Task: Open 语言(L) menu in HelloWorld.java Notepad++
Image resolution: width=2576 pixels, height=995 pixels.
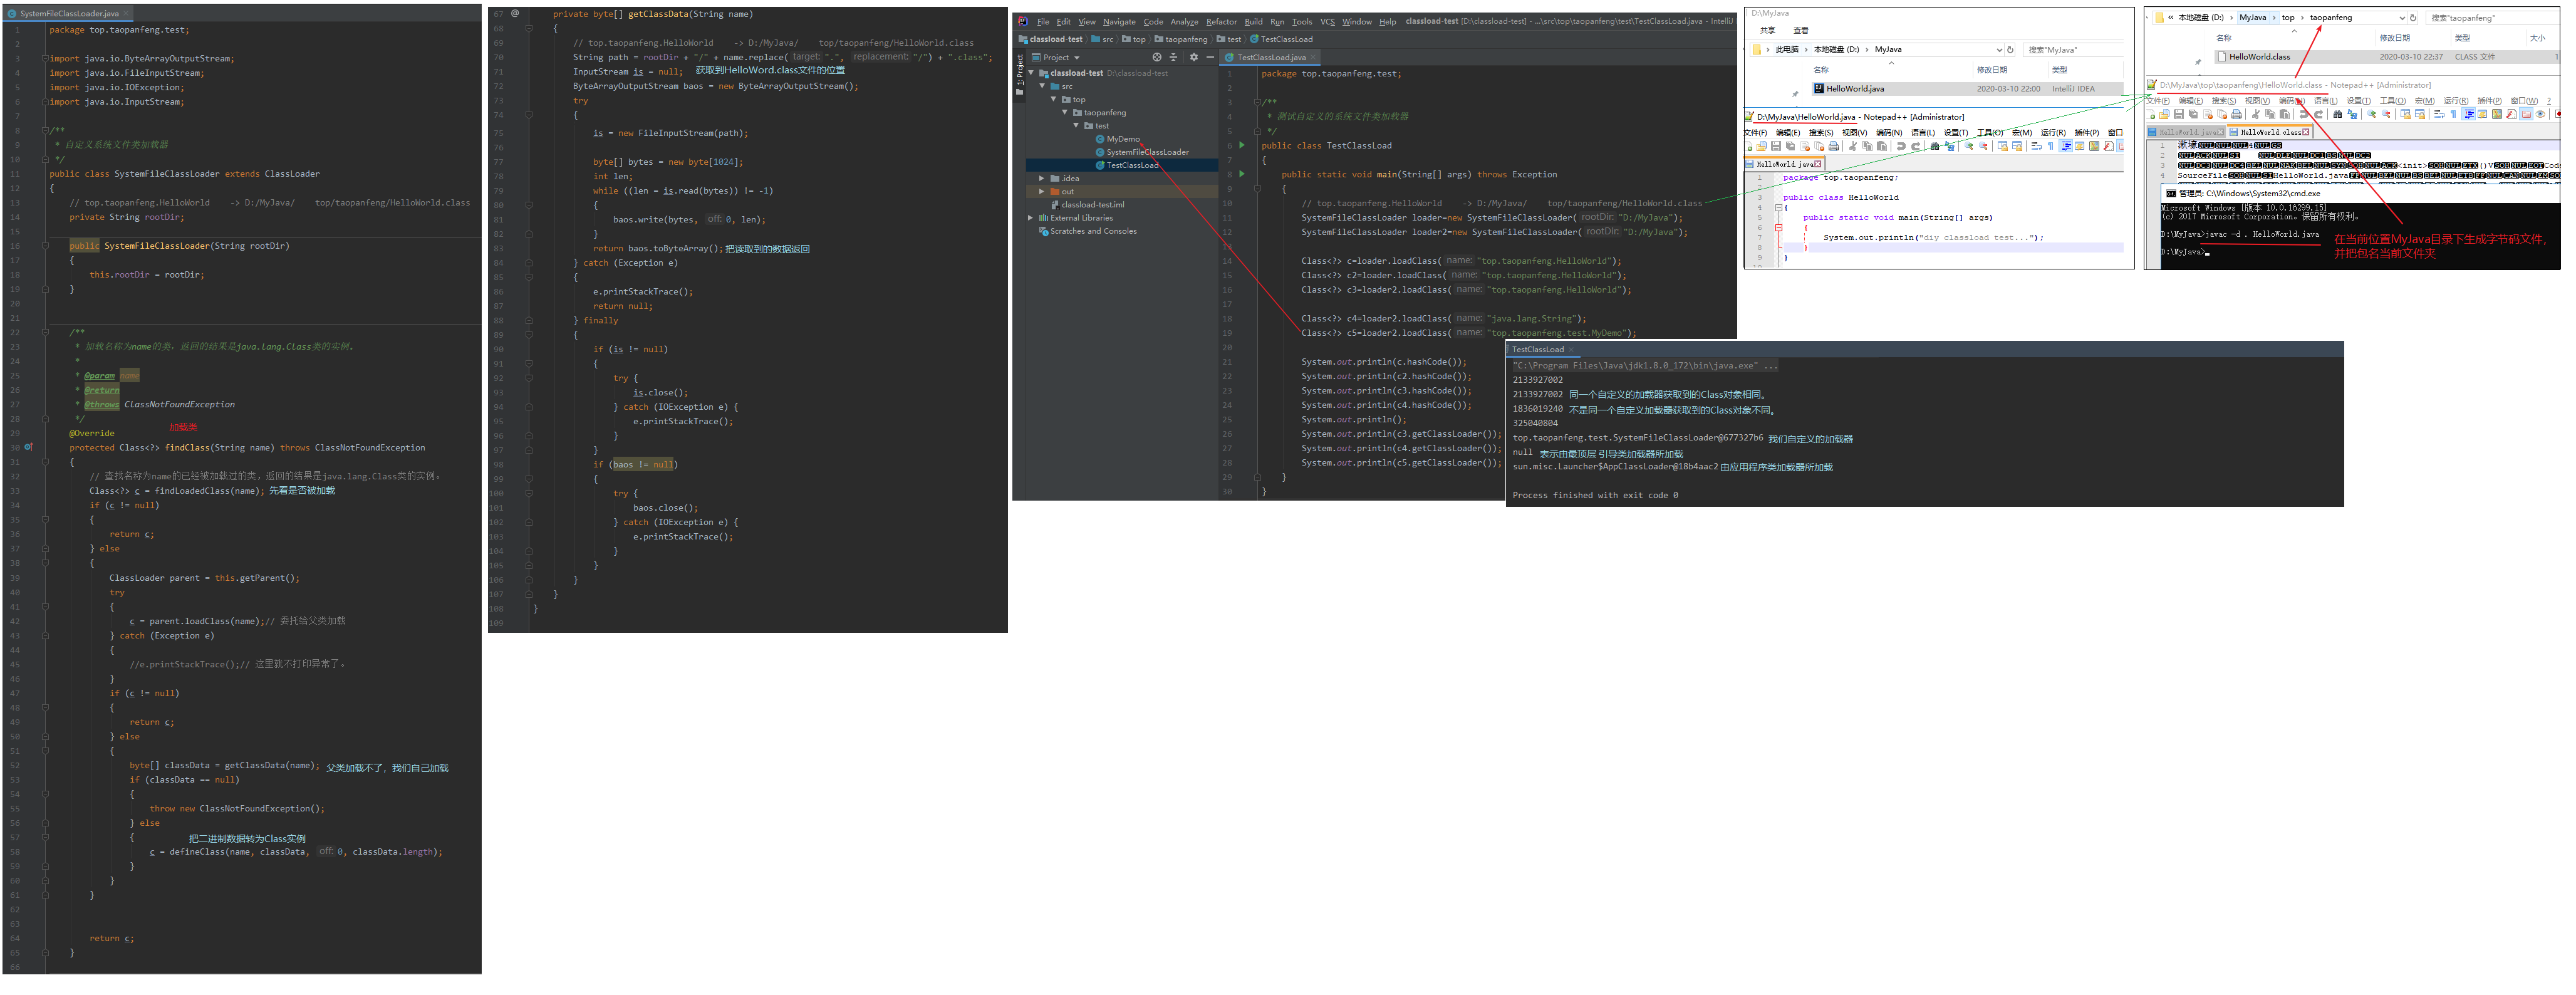Action: click(x=1924, y=133)
